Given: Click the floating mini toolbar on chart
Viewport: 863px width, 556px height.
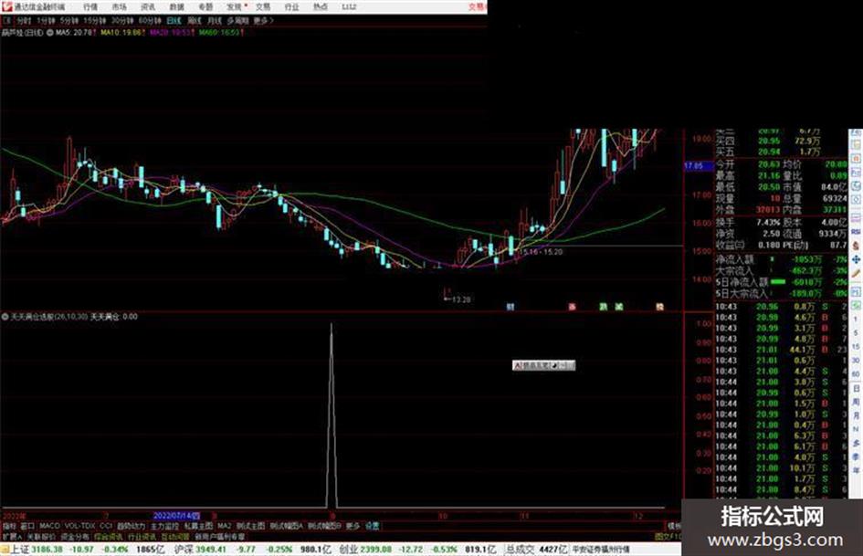Looking at the screenshot, I should [x=543, y=365].
